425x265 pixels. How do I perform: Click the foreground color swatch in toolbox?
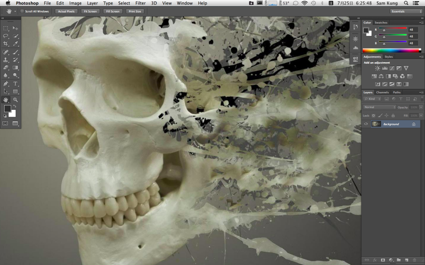[7, 108]
